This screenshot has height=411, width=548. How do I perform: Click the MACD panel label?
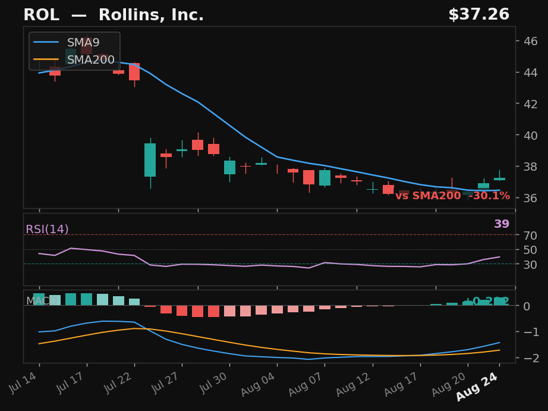click(42, 301)
